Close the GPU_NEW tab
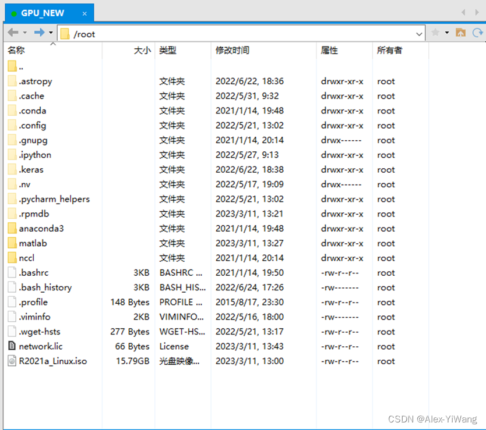 84,13
